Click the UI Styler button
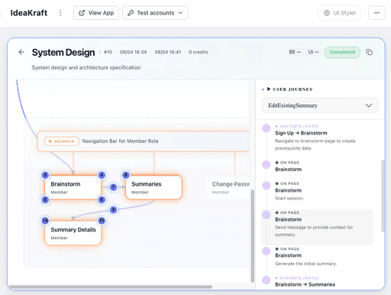Screen dimensions: 391x295 (340, 13)
